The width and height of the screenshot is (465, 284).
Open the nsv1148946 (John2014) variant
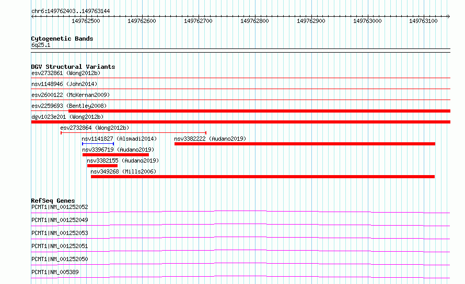[64, 84]
